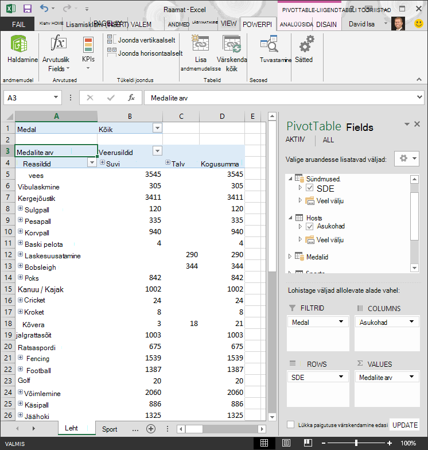Open the VIEW ribbon tab
This screenshot has width=428, height=450.
coord(228,24)
